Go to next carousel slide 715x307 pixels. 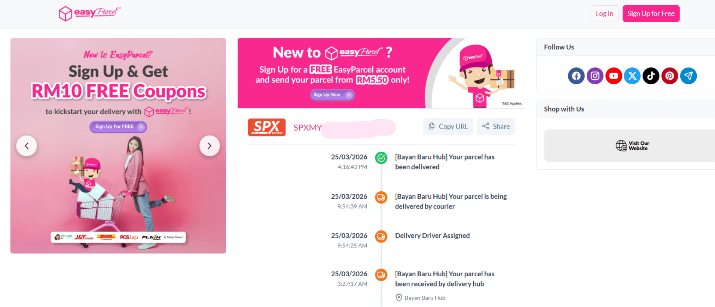tap(210, 146)
